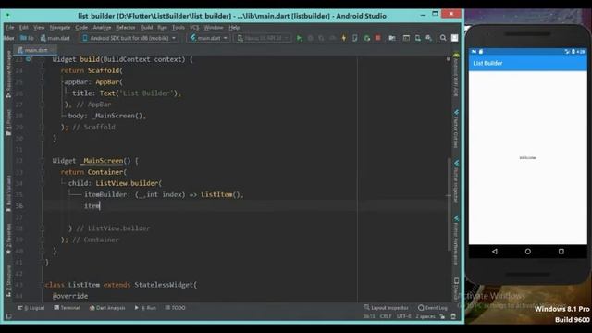Open the Dart Analysis tool window

coord(107,308)
